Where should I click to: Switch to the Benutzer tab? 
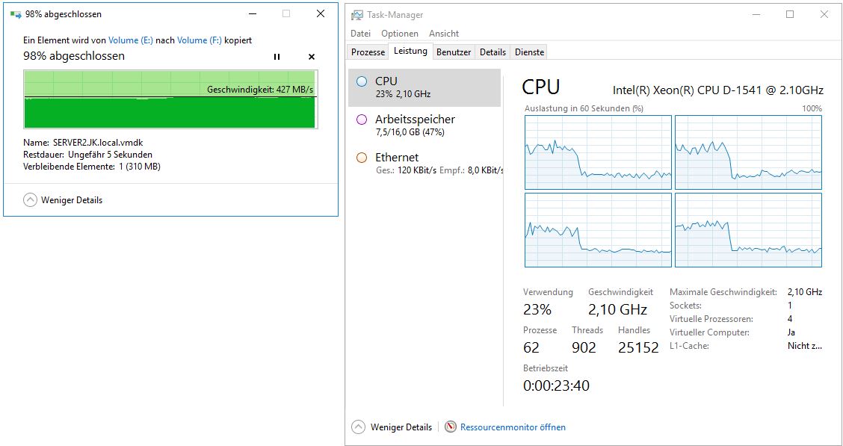pos(454,52)
